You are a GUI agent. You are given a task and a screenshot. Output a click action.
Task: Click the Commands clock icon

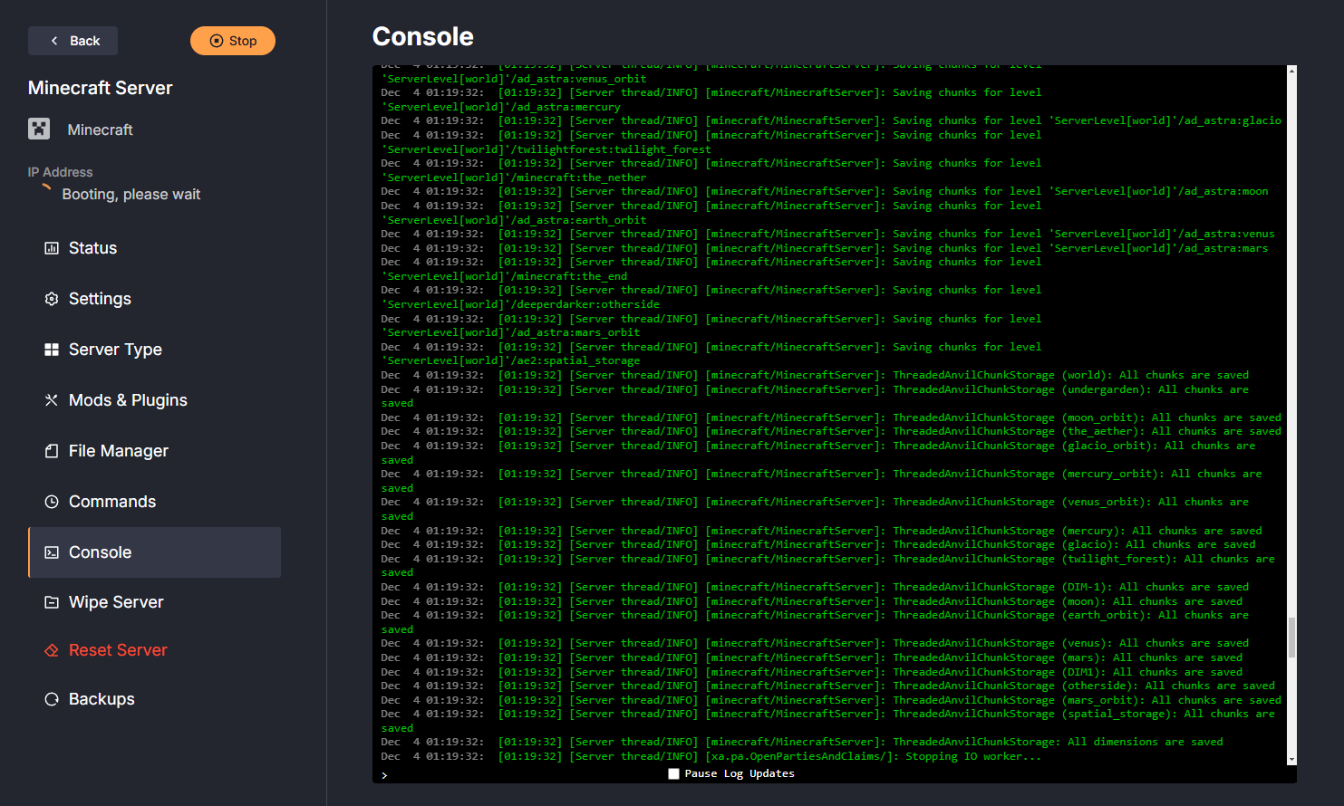[52, 501]
